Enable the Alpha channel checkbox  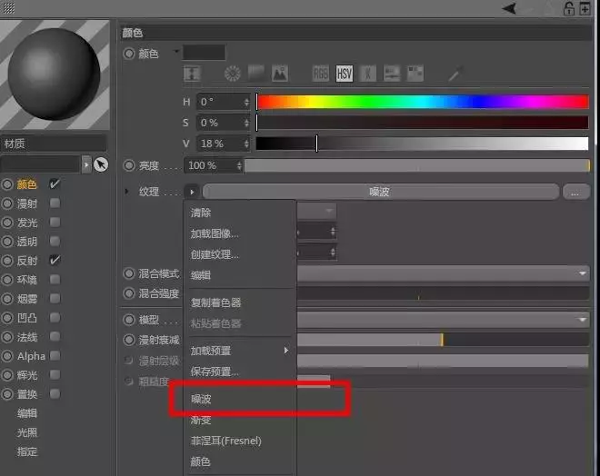tap(55, 356)
